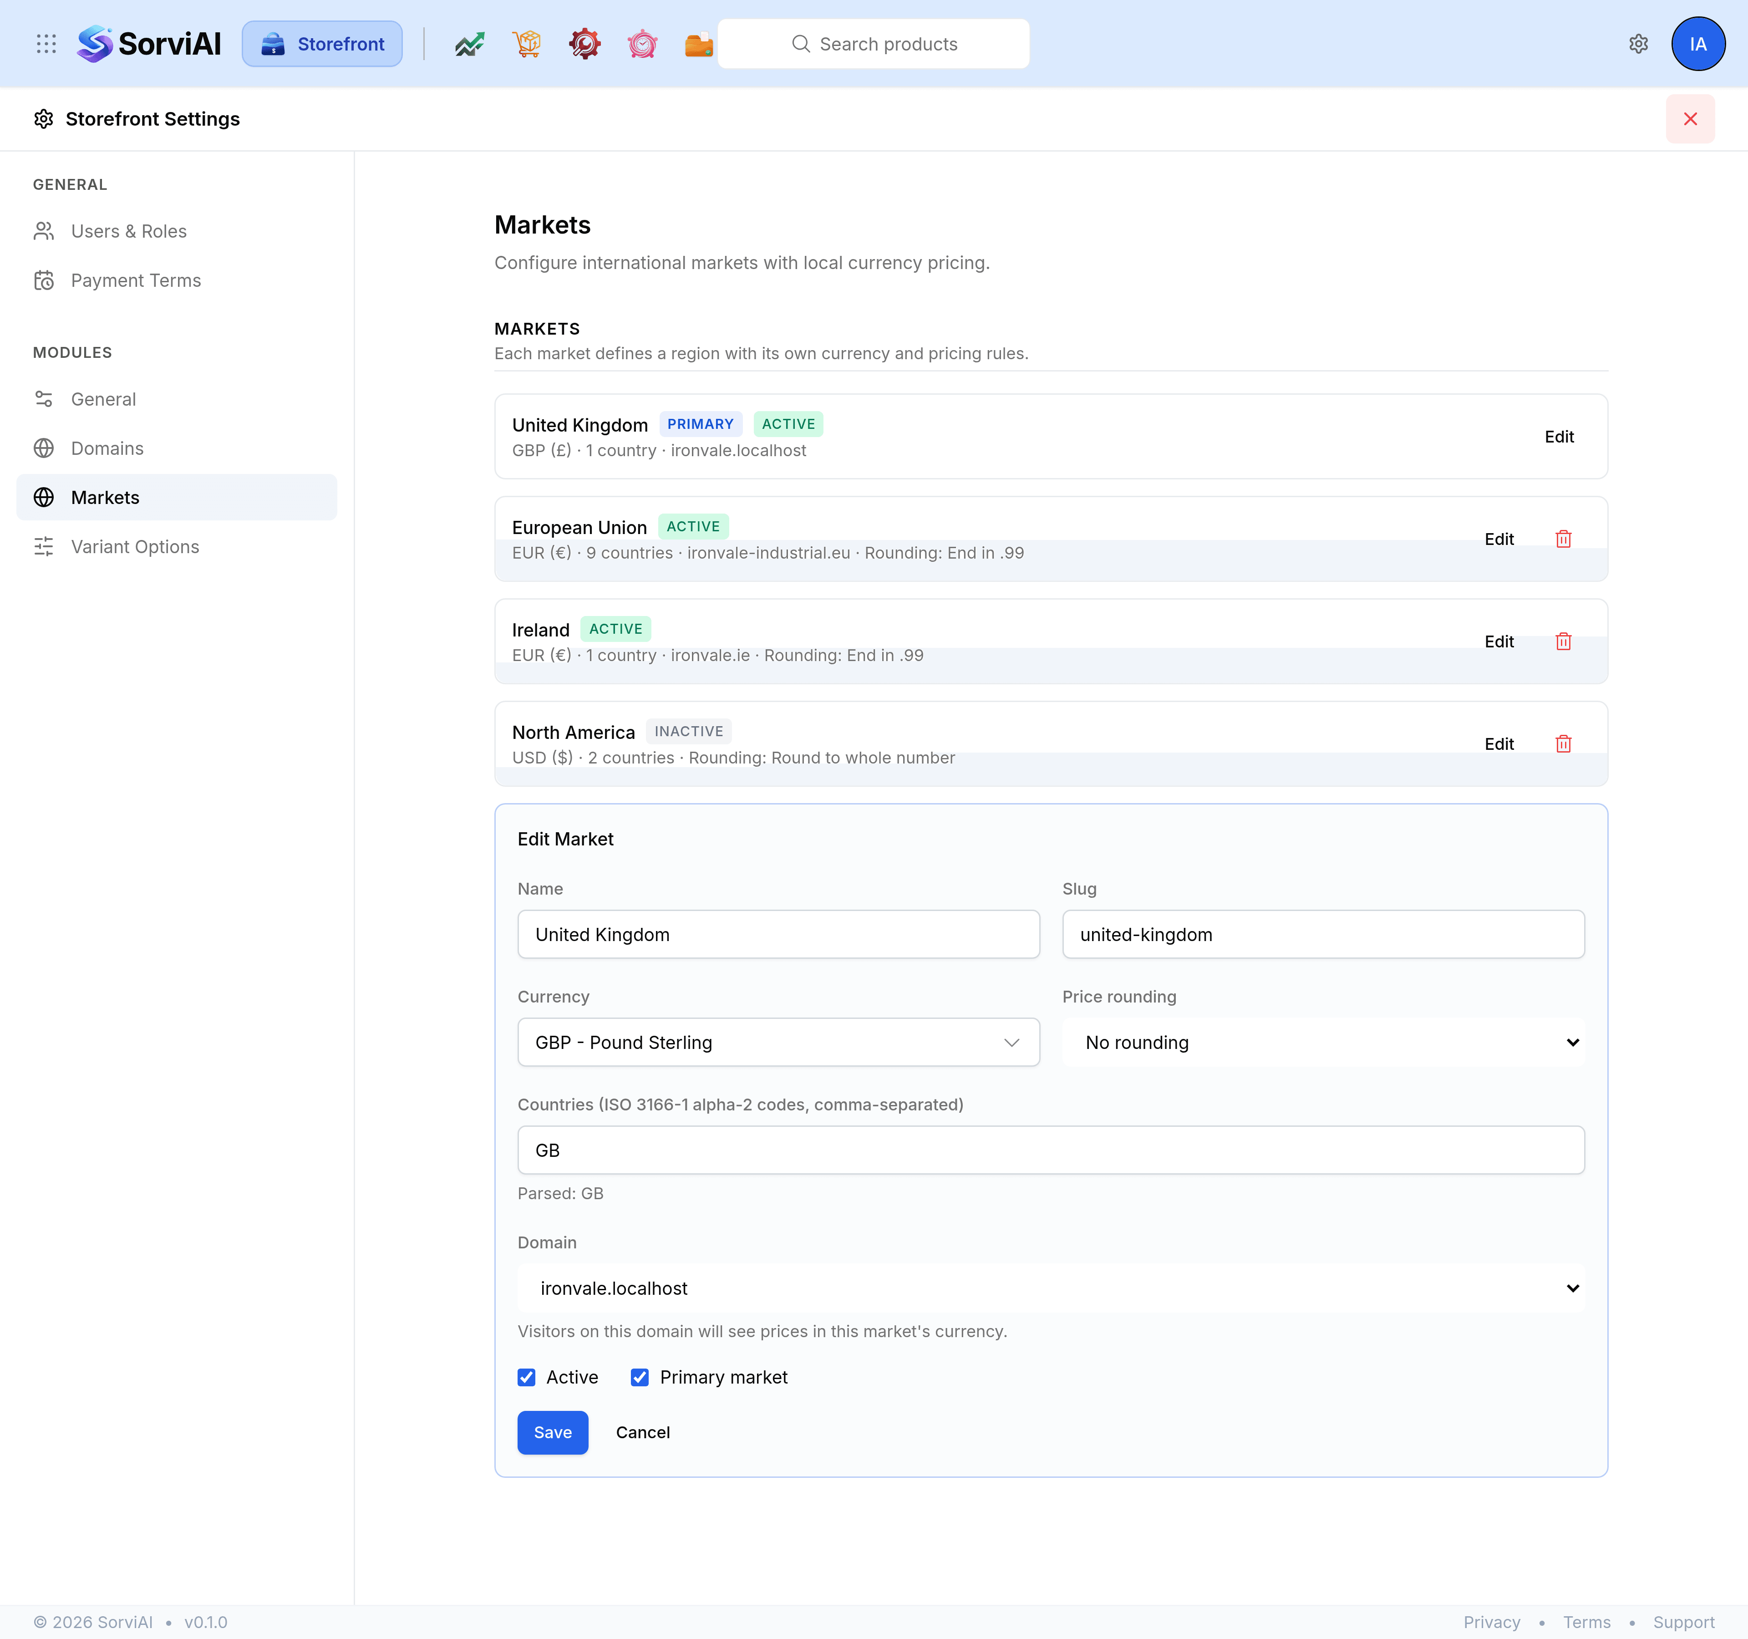Cancel editing the market
This screenshot has height=1639, width=1748.
tap(643, 1432)
